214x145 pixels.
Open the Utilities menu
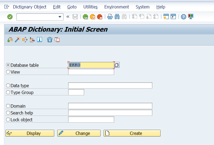coord(90,7)
